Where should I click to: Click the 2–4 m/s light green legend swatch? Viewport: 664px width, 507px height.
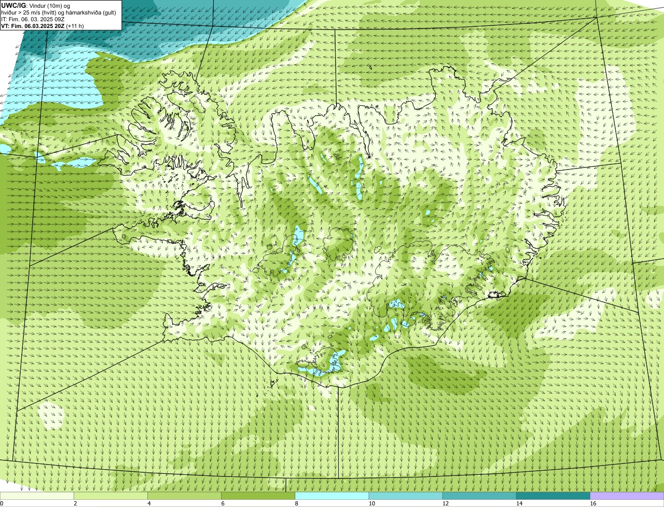pyautogui.click(x=110, y=496)
